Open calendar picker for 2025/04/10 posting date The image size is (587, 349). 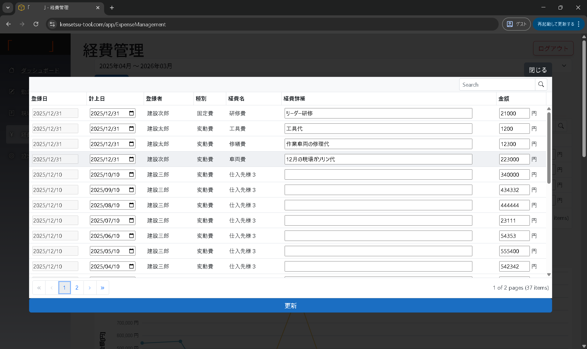pos(131,266)
